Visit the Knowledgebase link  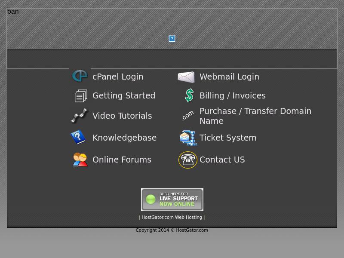(x=125, y=138)
